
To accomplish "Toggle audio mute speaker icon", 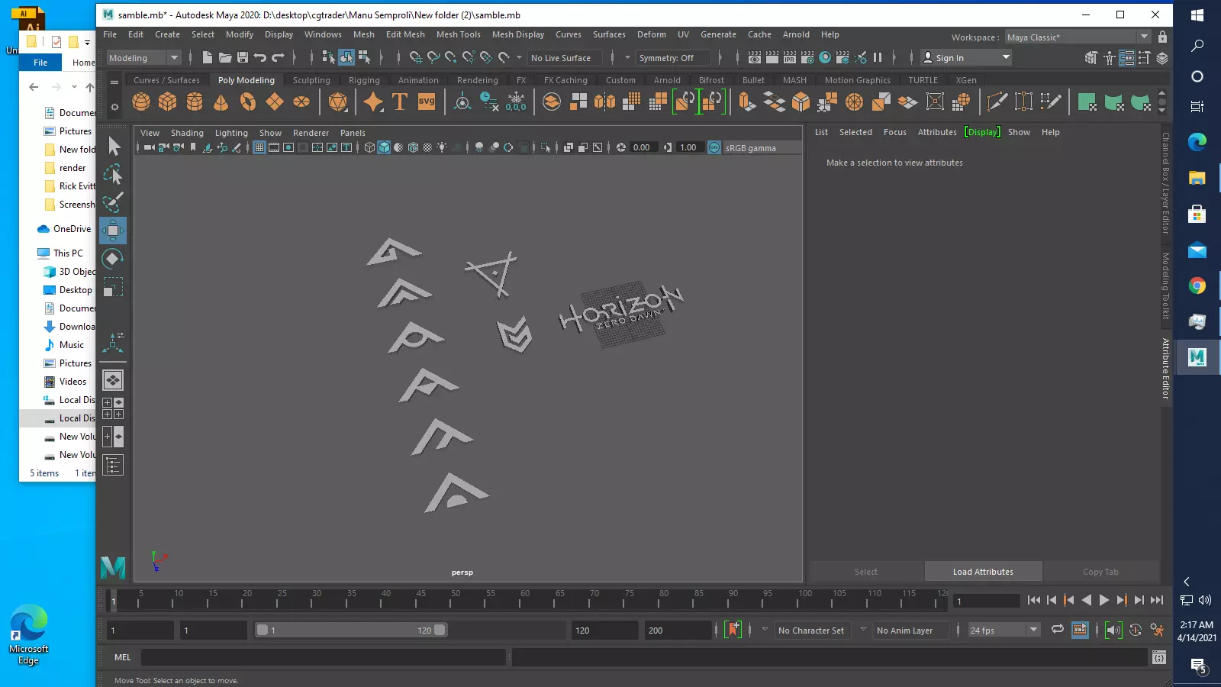I will (x=1113, y=630).
